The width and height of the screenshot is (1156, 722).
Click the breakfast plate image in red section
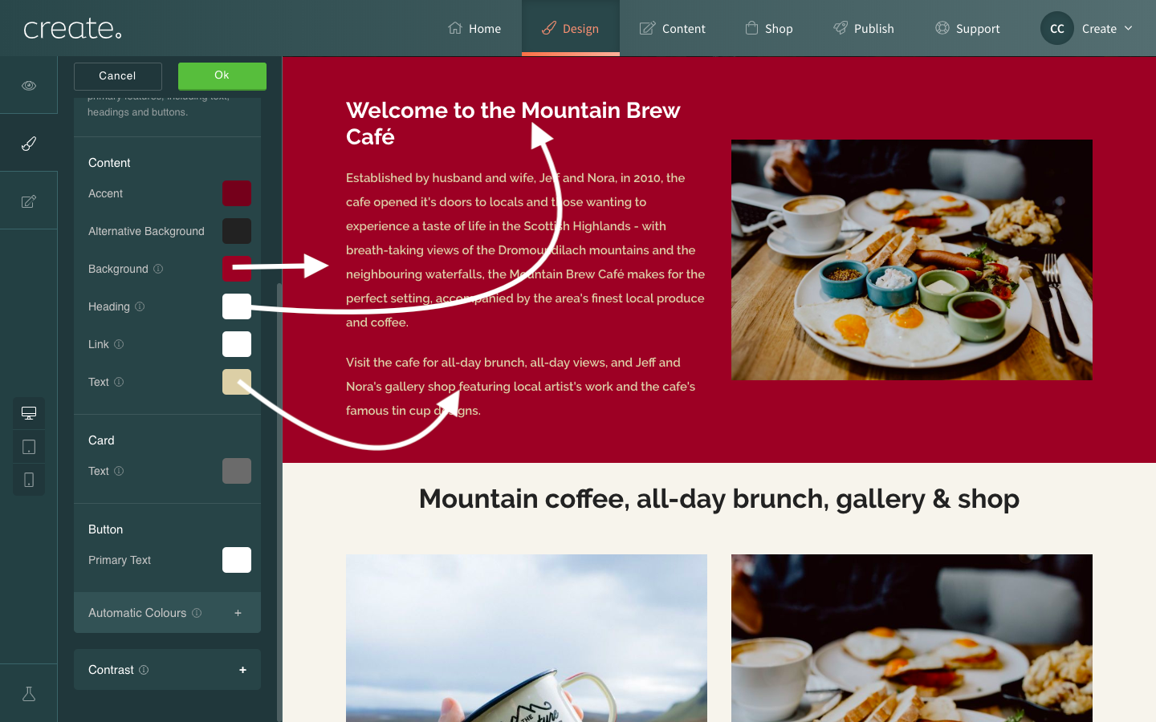click(912, 260)
